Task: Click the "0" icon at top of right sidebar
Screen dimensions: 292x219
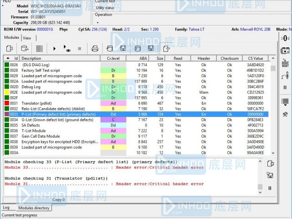Action: (x=285, y=38)
